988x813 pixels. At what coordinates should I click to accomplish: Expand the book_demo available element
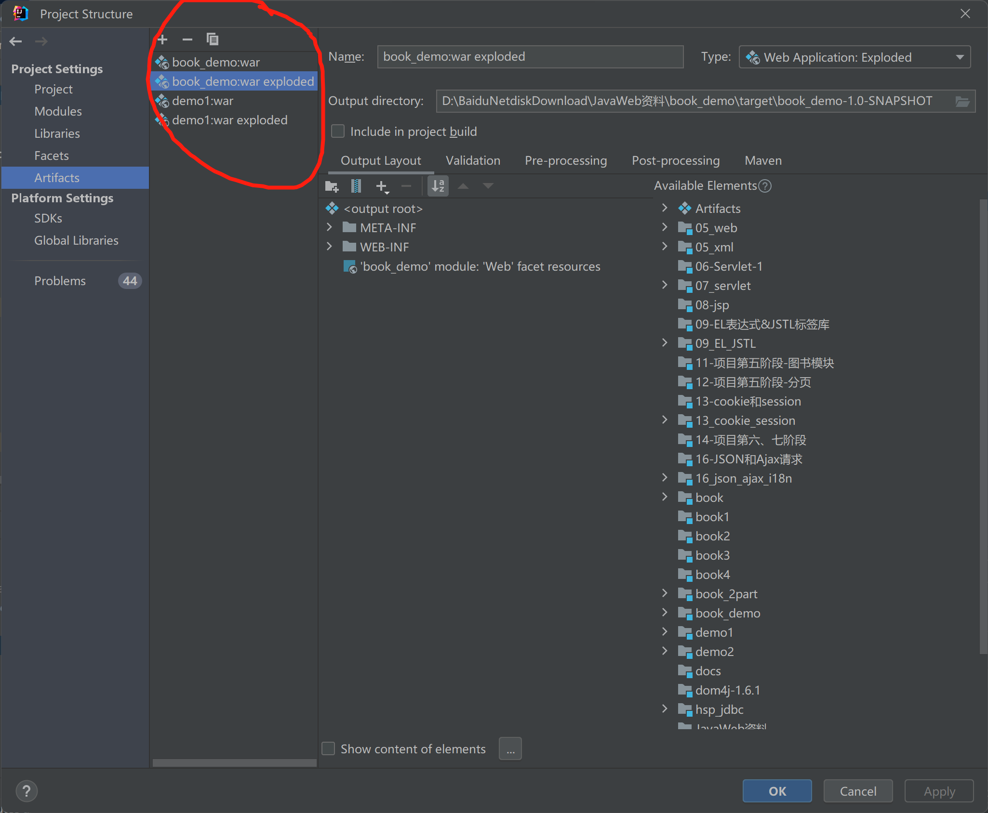[665, 613]
